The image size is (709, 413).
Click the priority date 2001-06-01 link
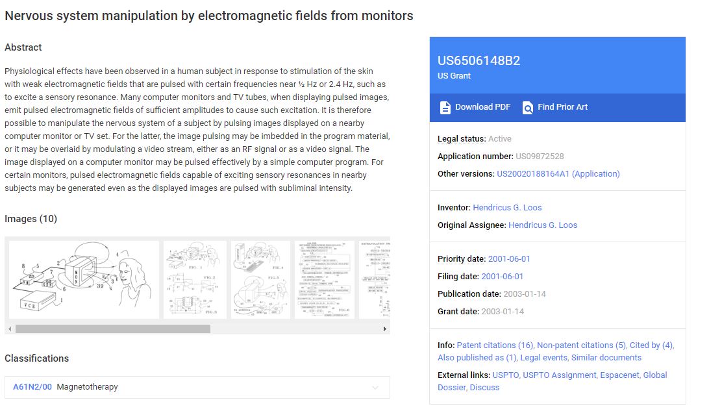coord(508,258)
